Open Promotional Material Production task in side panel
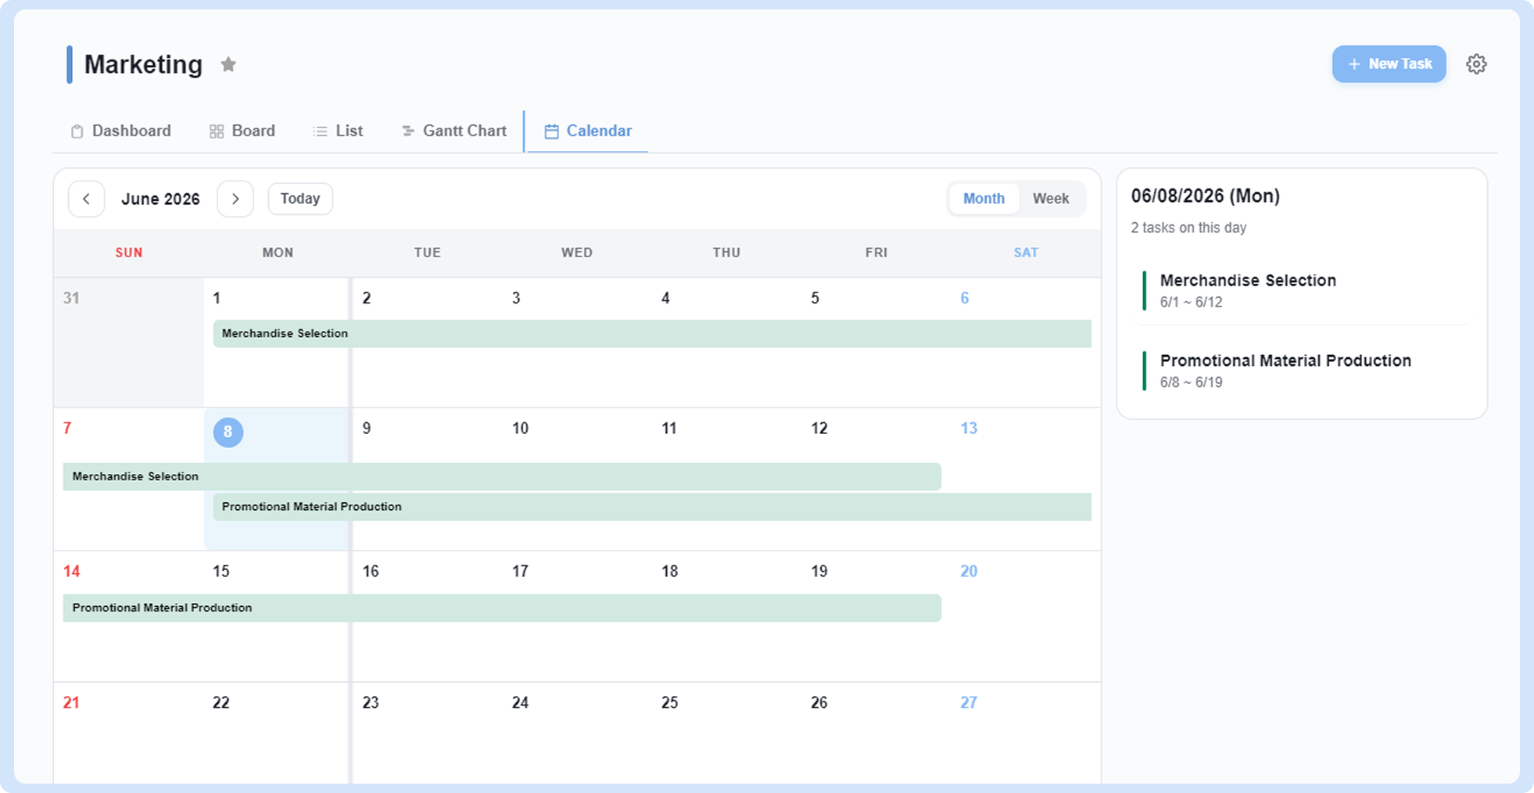Image resolution: width=1534 pixels, height=793 pixels. point(1302,371)
